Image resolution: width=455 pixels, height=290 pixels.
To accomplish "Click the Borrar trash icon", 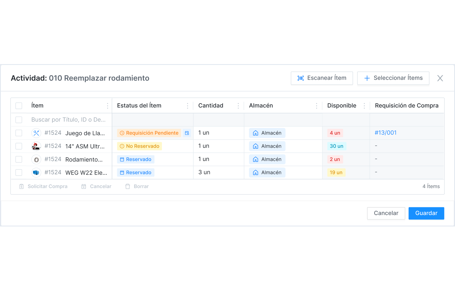I will click(128, 186).
